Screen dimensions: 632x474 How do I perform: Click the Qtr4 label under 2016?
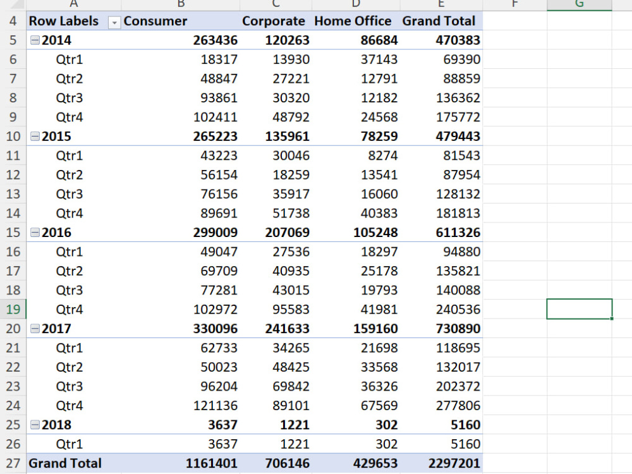70,309
